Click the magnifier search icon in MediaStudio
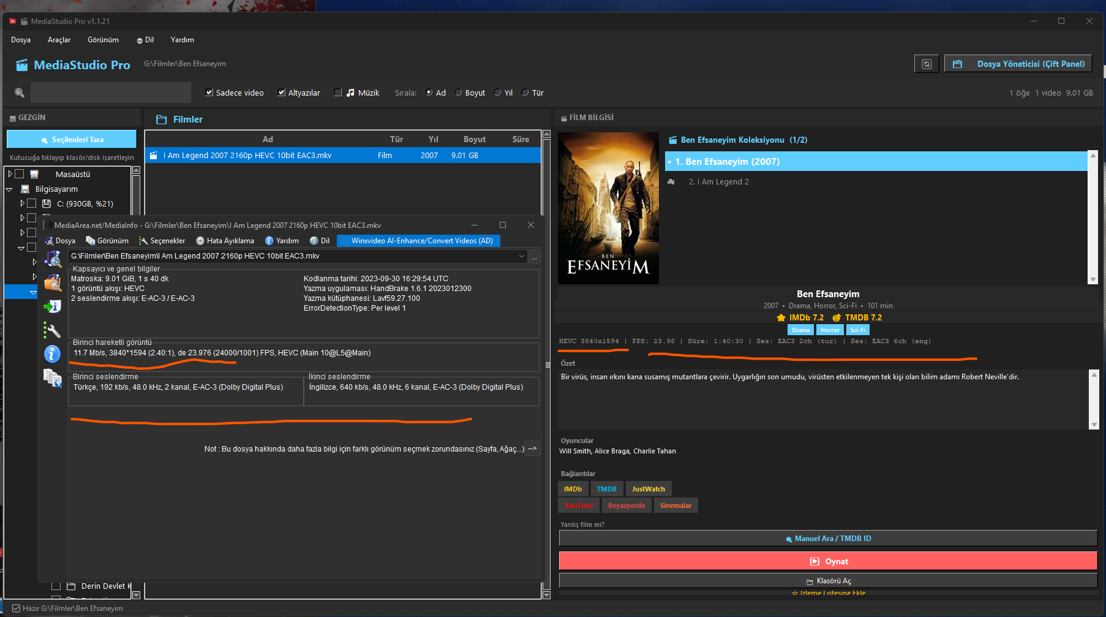The width and height of the screenshot is (1106, 617). coord(20,93)
